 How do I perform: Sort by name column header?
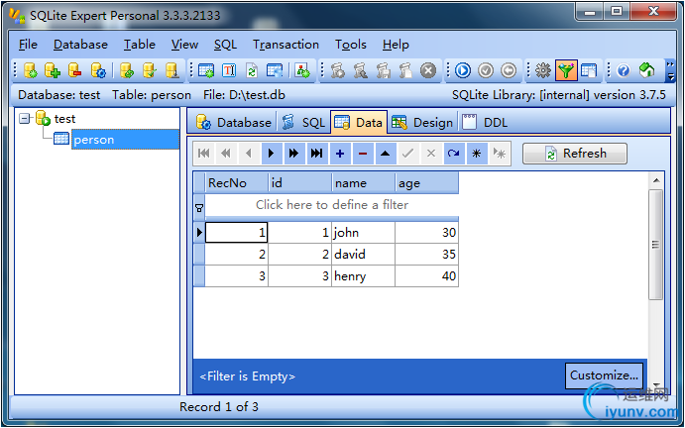[x=363, y=183]
